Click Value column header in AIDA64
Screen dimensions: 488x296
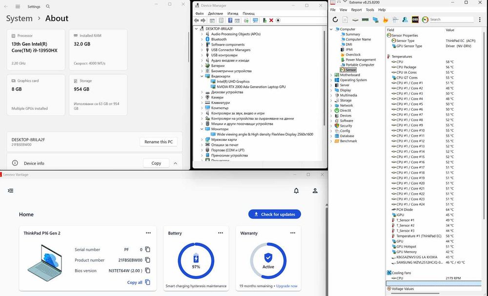[x=450, y=30]
